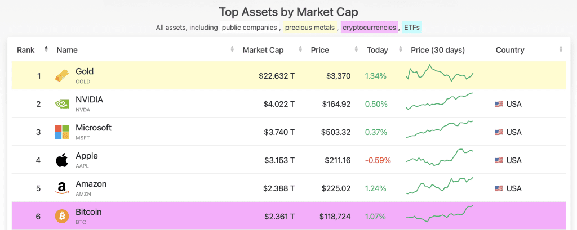
Task: Click the Gold bar icon
Action: point(62,75)
